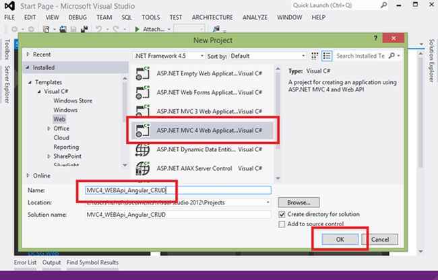Click the Navigate Backward toolbar icon
The width and height of the screenshot is (438, 280).
[15, 29]
